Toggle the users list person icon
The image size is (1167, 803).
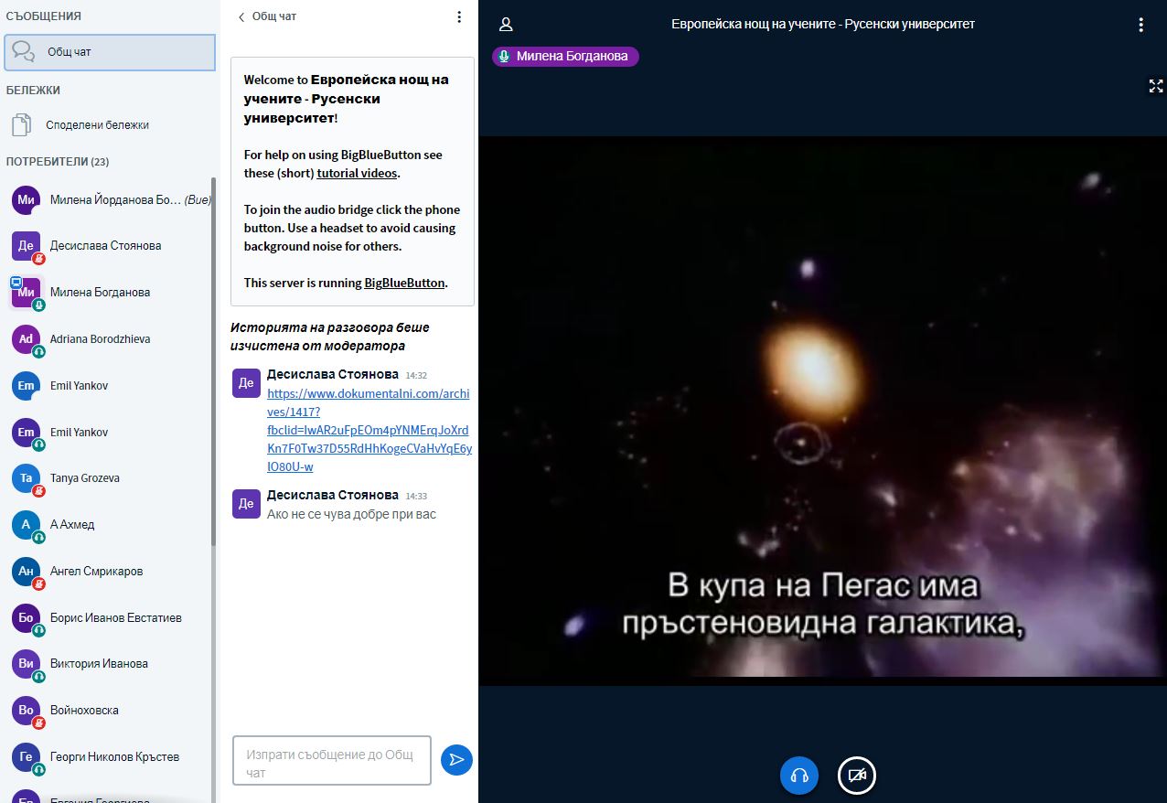(x=506, y=25)
